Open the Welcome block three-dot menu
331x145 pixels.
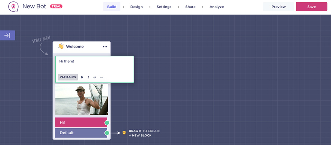[x=105, y=47]
